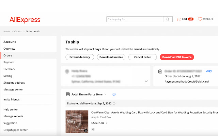The height and width of the screenshot is (136, 218).
Task: Open Shipping address in sidebar
Action: 14,83
